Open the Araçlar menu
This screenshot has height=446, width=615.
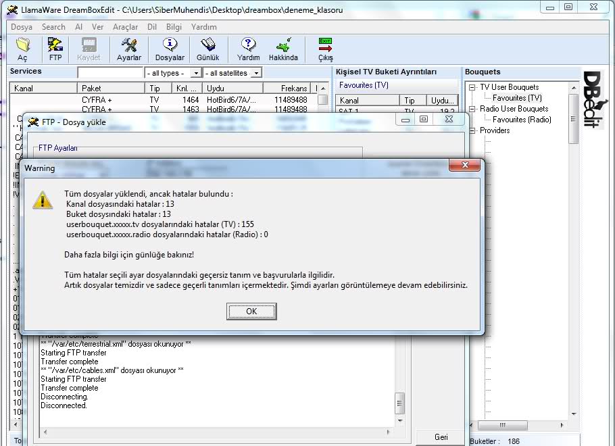pyautogui.click(x=126, y=27)
